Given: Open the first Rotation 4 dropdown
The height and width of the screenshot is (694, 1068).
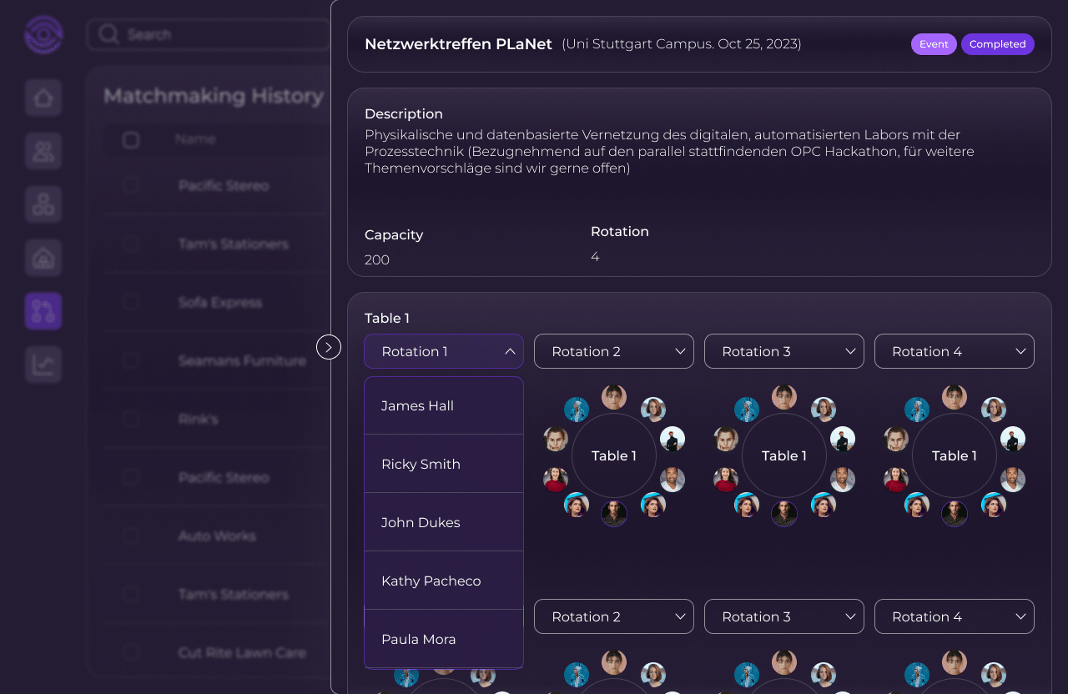Looking at the screenshot, I should pyautogui.click(x=955, y=351).
